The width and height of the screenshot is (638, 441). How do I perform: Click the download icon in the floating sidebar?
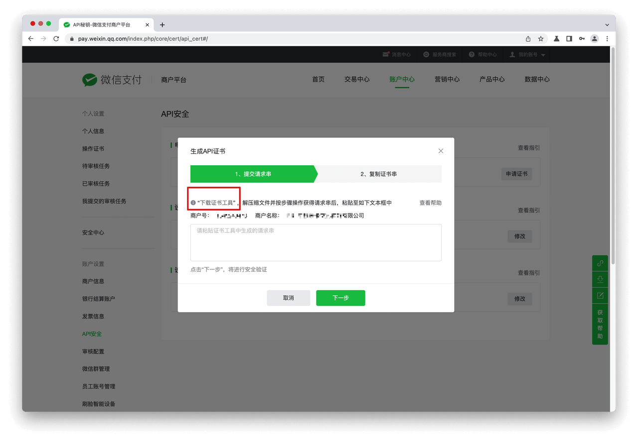click(x=600, y=279)
